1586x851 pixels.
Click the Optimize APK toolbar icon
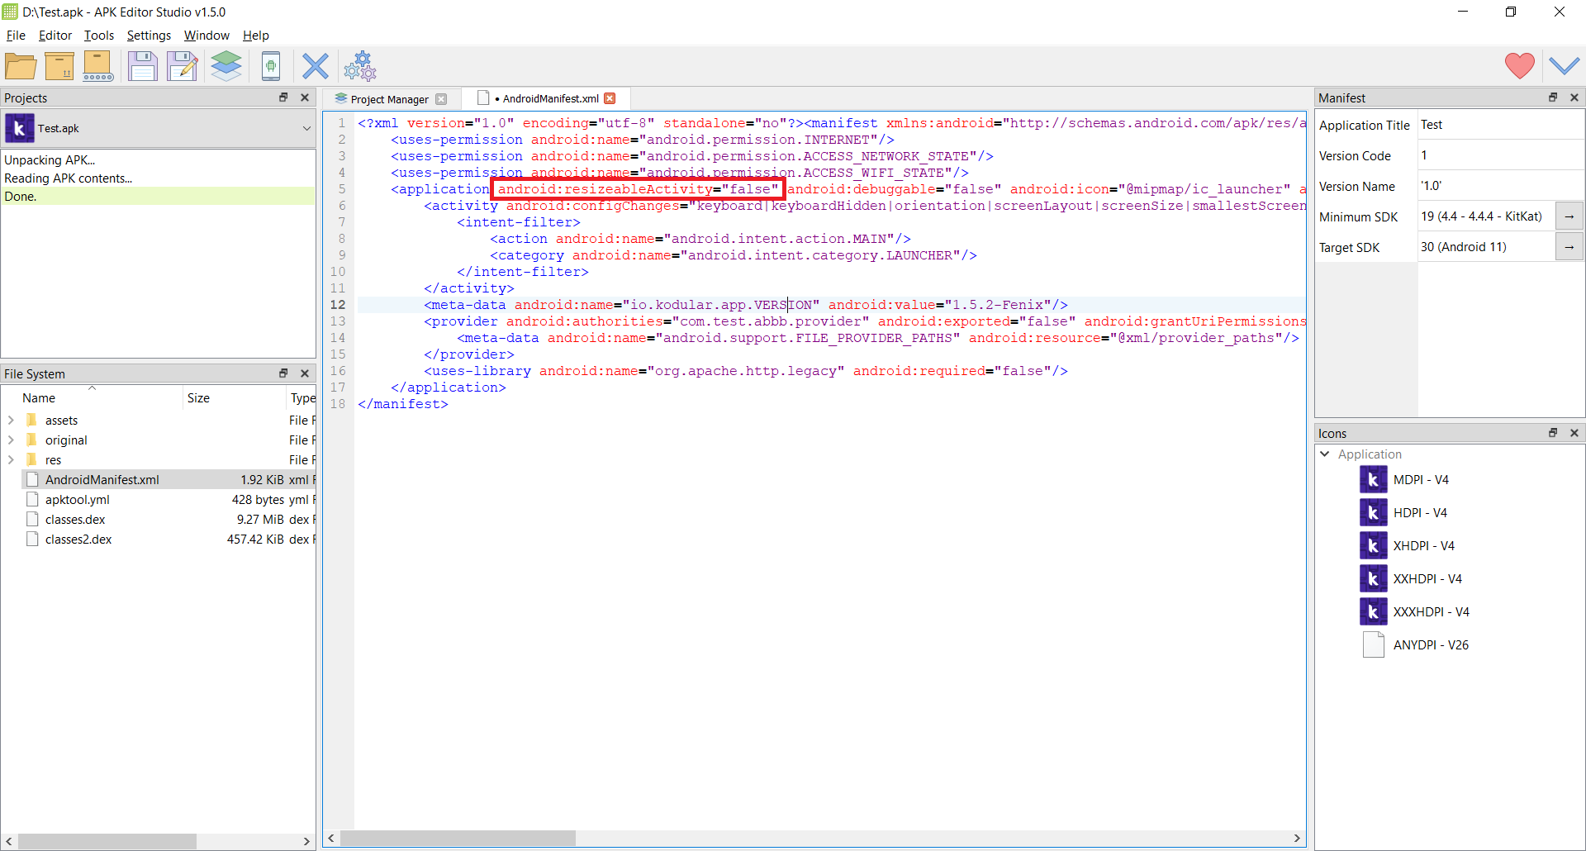pos(59,66)
